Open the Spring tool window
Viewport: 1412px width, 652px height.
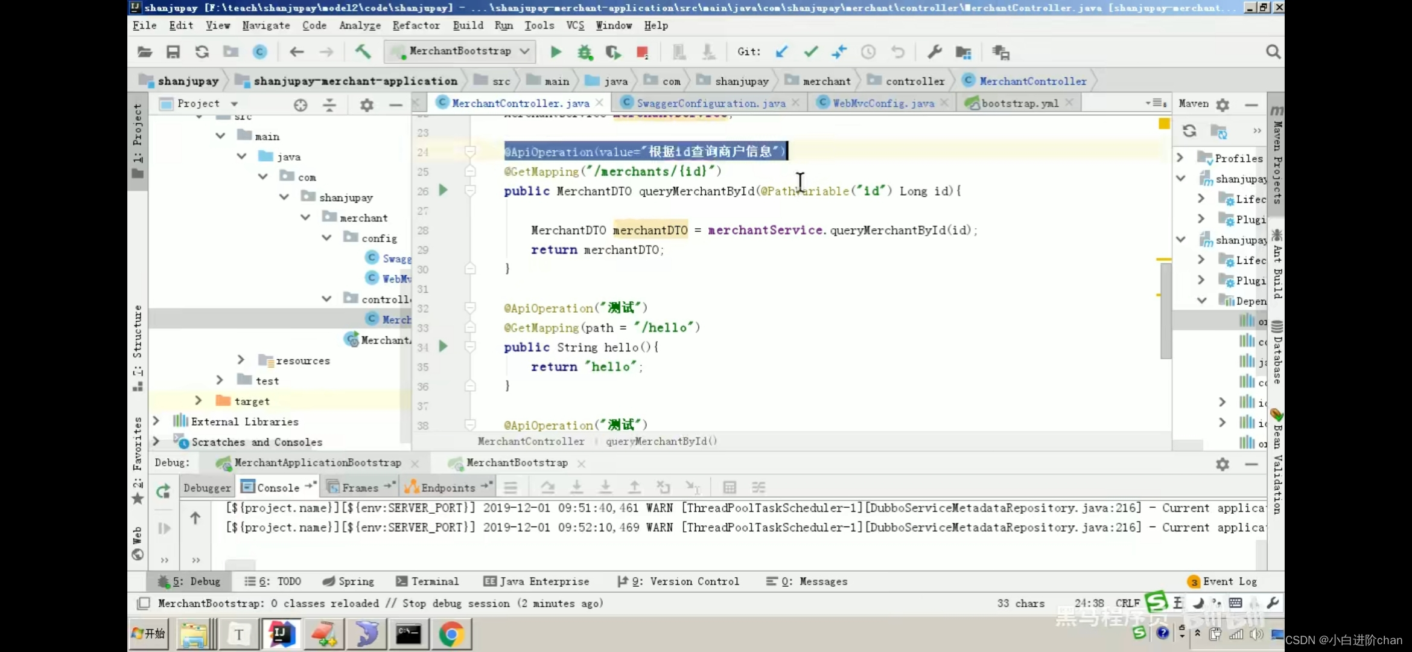coord(348,581)
